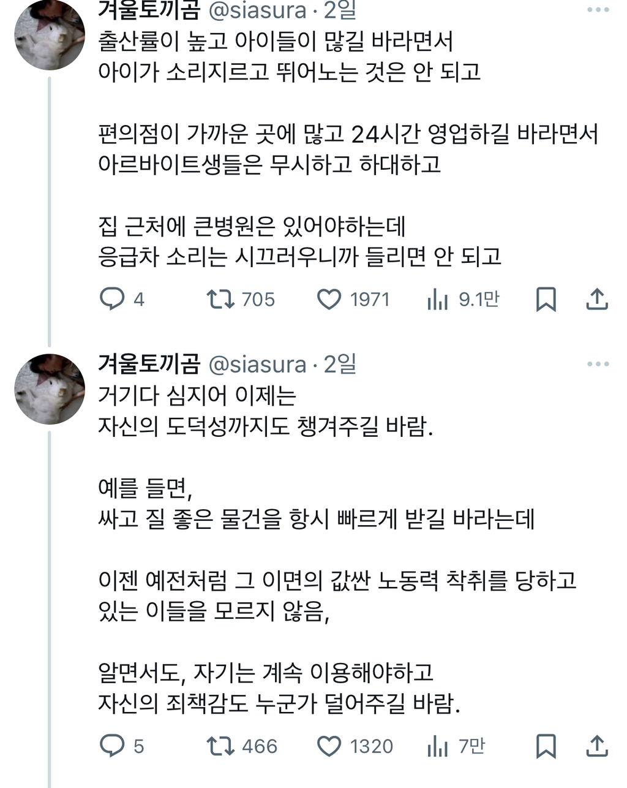View analytics of the 9.1만 views tweet
627x788 pixels.
[438, 299]
